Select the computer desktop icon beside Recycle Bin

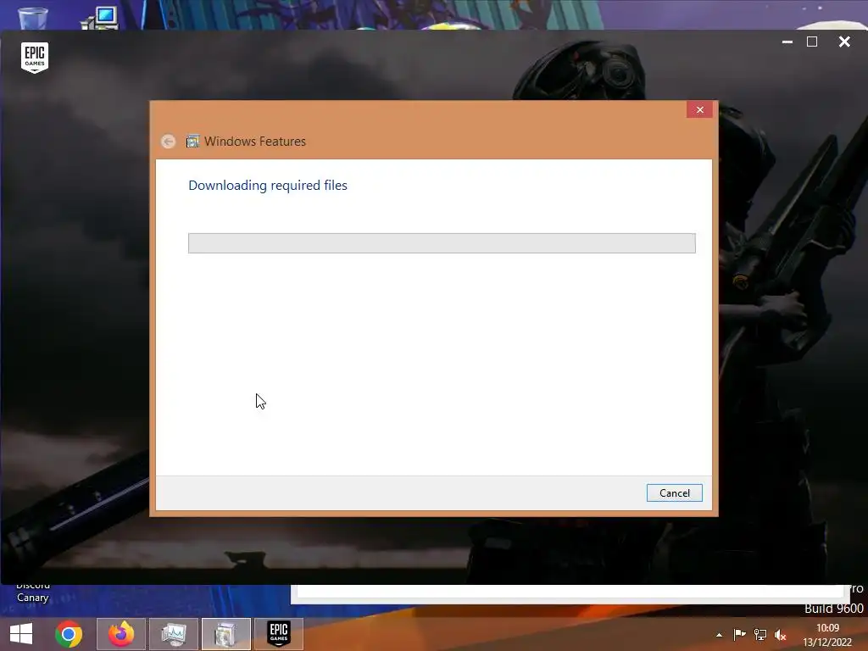100,17
